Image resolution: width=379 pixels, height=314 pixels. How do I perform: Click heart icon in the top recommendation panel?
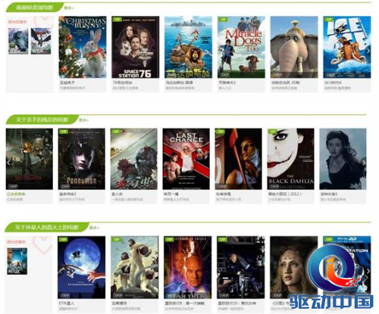tap(44, 21)
